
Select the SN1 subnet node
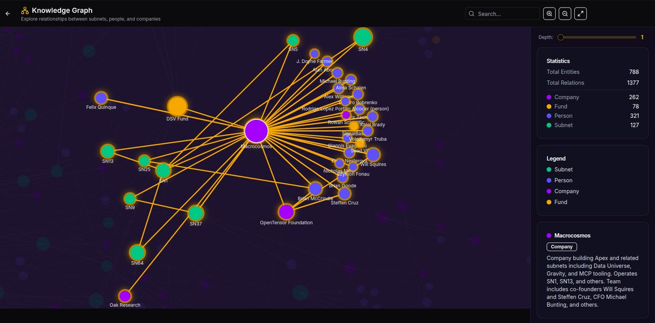coord(163,171)
